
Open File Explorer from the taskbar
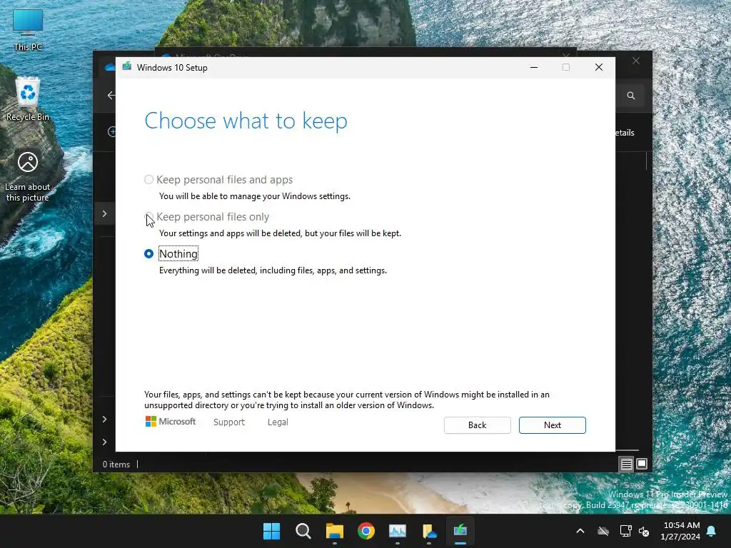[x=335, y=531]
